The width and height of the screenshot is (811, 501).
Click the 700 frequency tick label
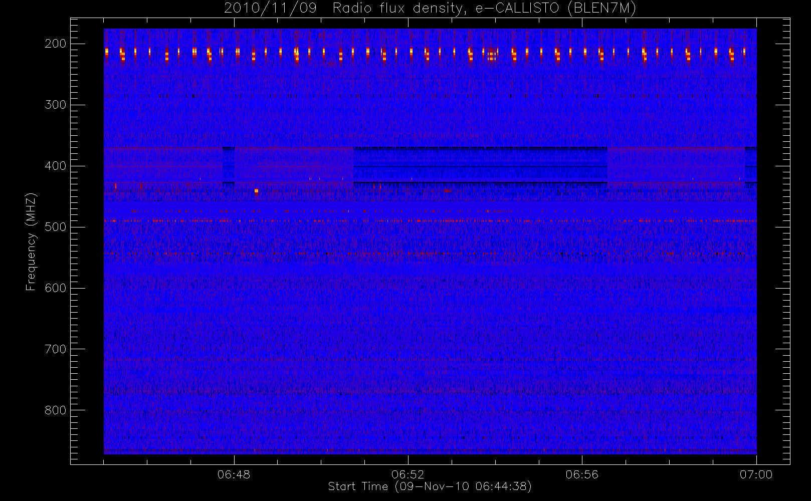pyautogui.click(x=56, y=349)
